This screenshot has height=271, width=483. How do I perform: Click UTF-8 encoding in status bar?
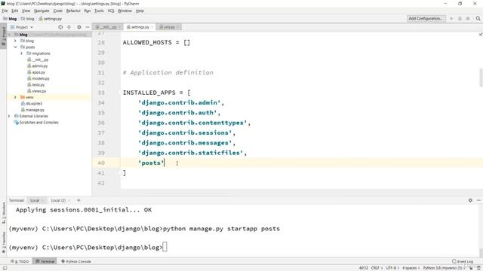[391, 268]
